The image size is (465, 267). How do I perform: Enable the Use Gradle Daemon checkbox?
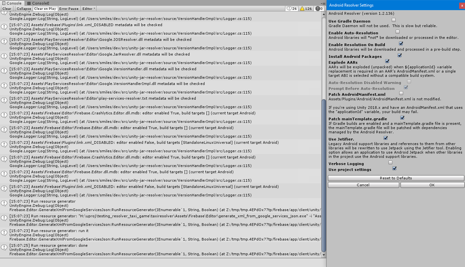click(x=394, y=20)
